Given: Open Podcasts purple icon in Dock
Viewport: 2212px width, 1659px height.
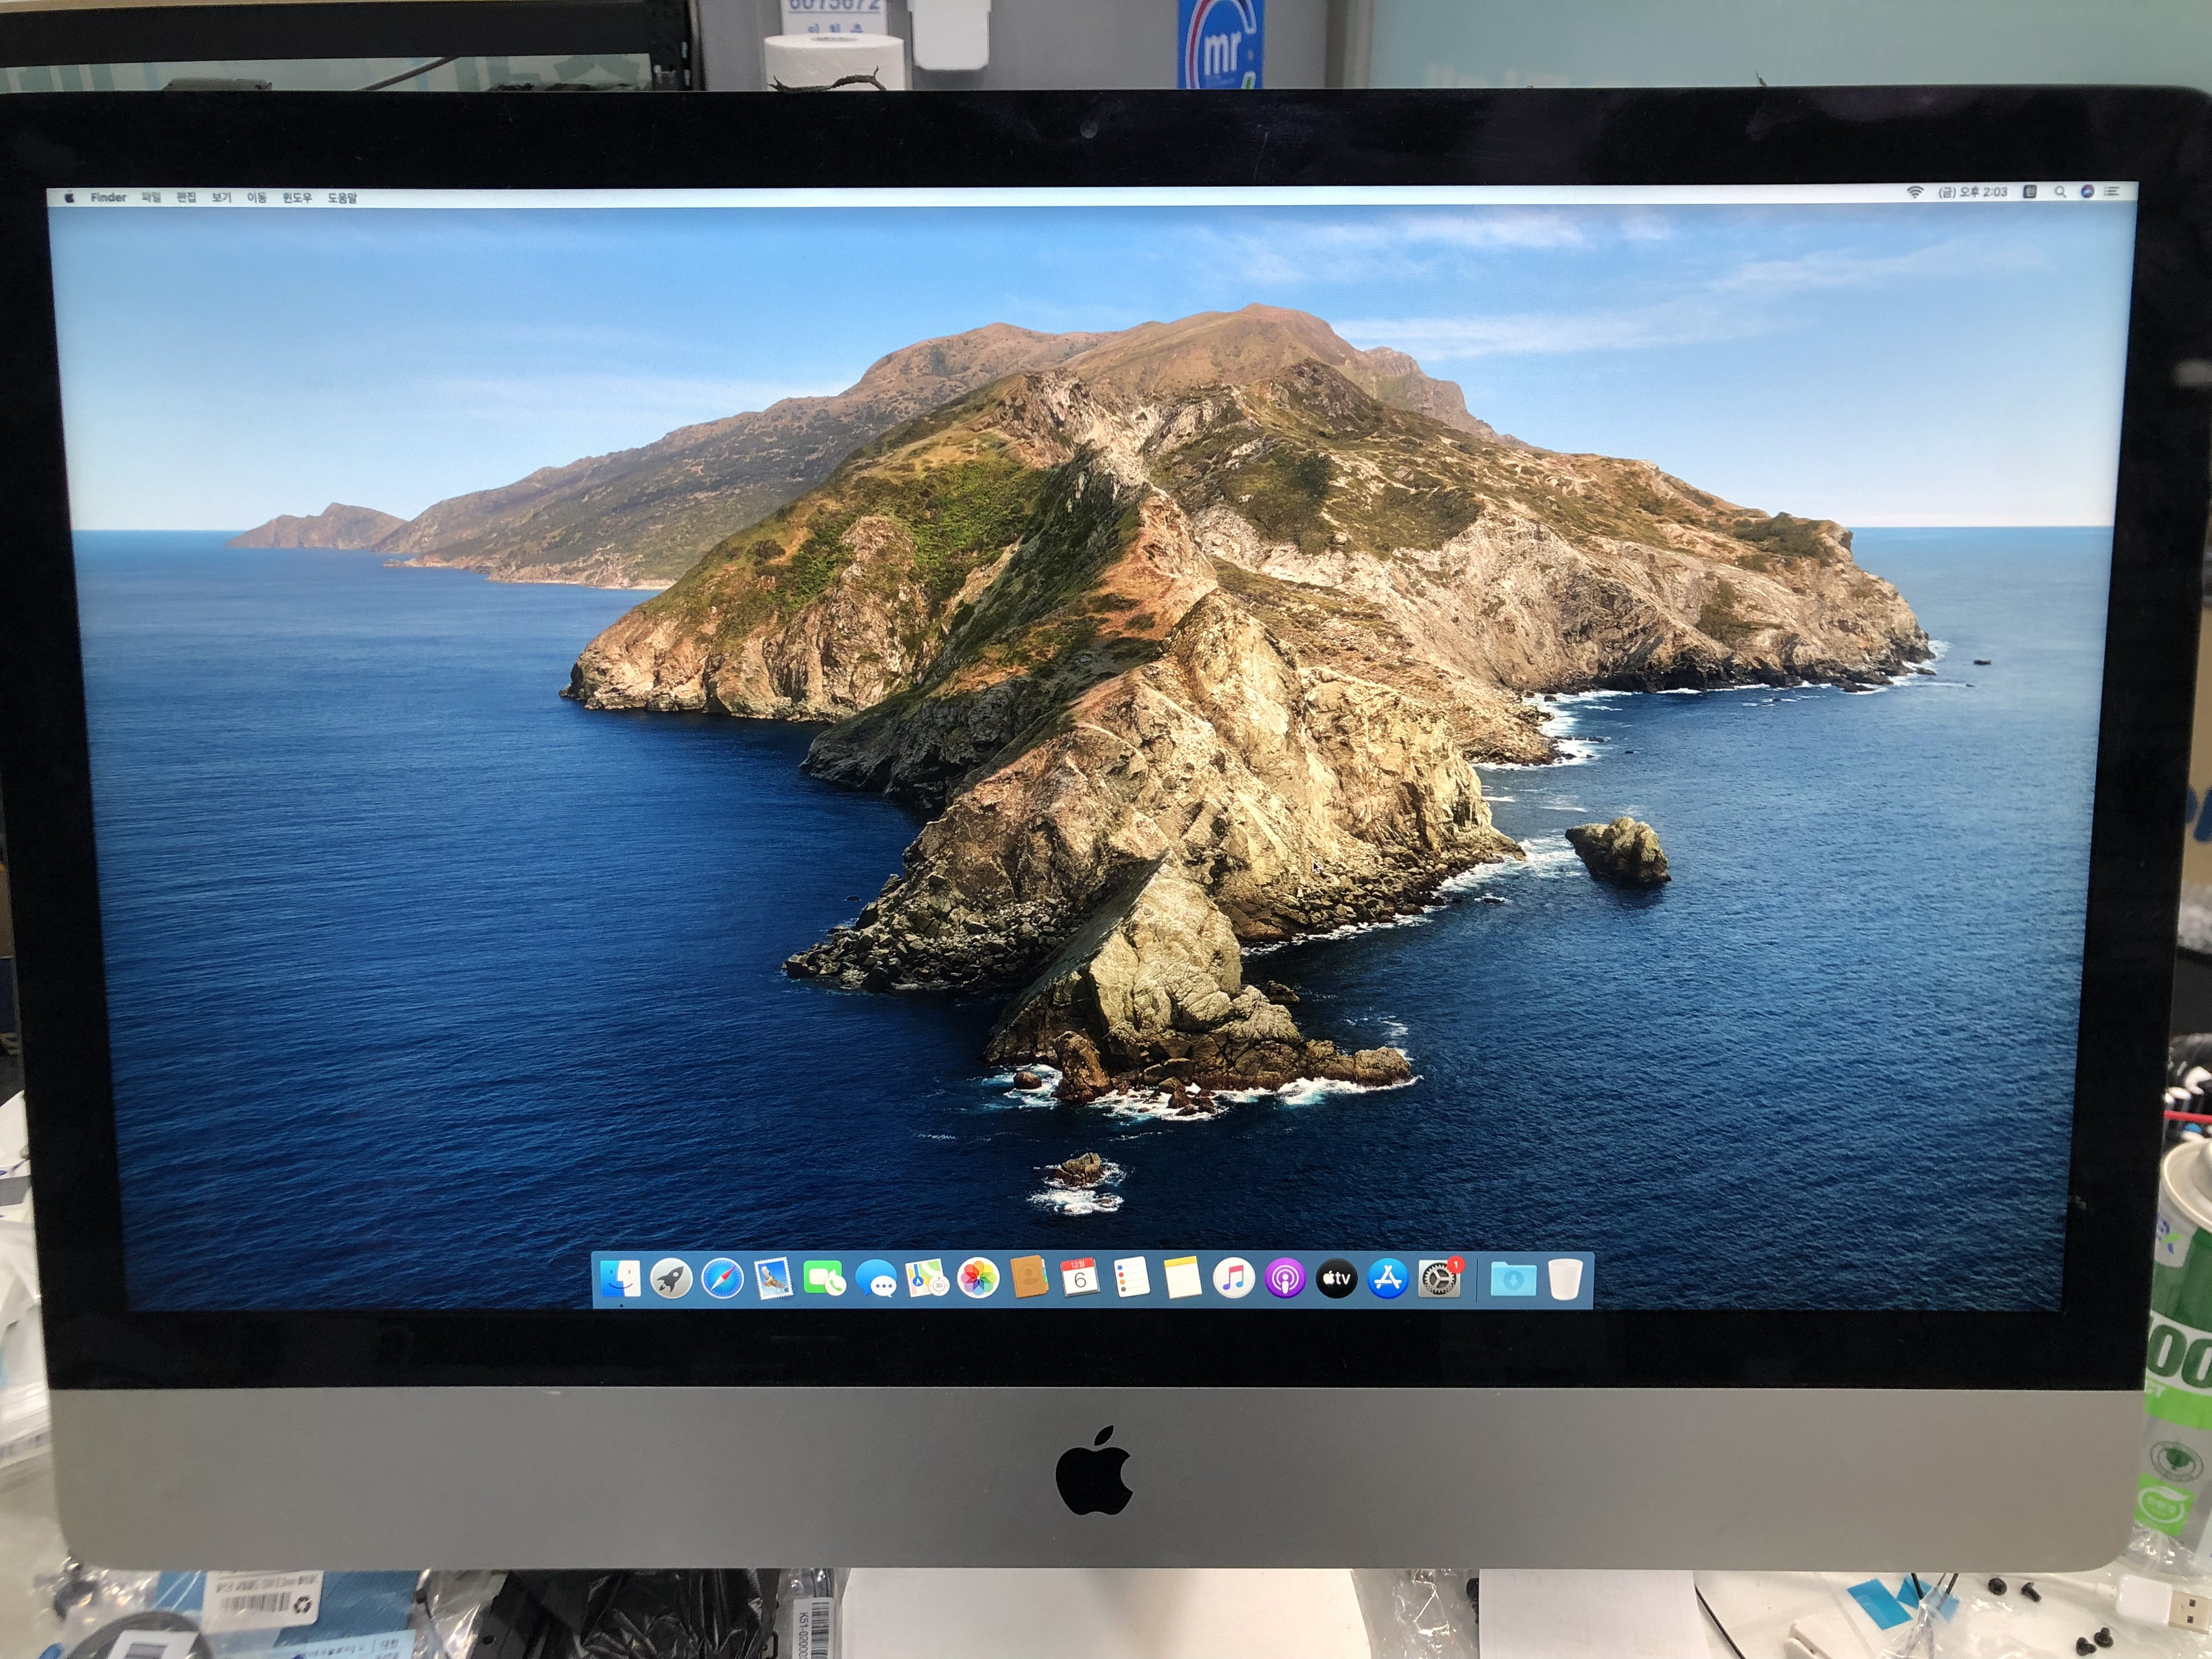Looking at the screenshot, I should pos(1285,1278).
